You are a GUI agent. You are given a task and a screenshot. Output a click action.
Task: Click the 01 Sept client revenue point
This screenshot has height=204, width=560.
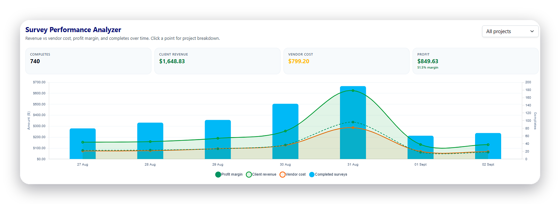[421, 145]
